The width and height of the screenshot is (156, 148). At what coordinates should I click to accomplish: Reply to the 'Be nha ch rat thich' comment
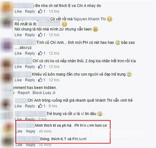30,11
